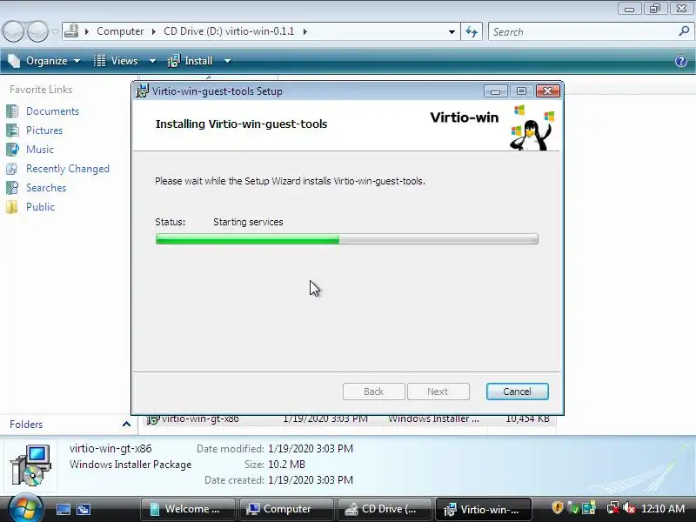The width and height of the screenshot is (696, 522).
Task: Expand the root arrow before Computer breadcrumb
Action: click(x=87, y=31)
